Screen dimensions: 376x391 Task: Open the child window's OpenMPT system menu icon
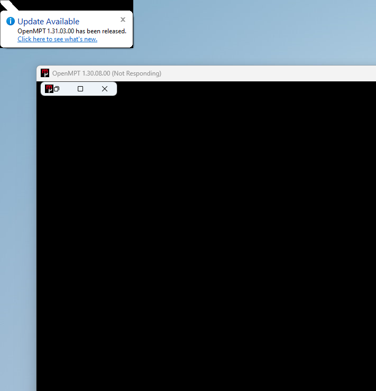coord(49,89)
